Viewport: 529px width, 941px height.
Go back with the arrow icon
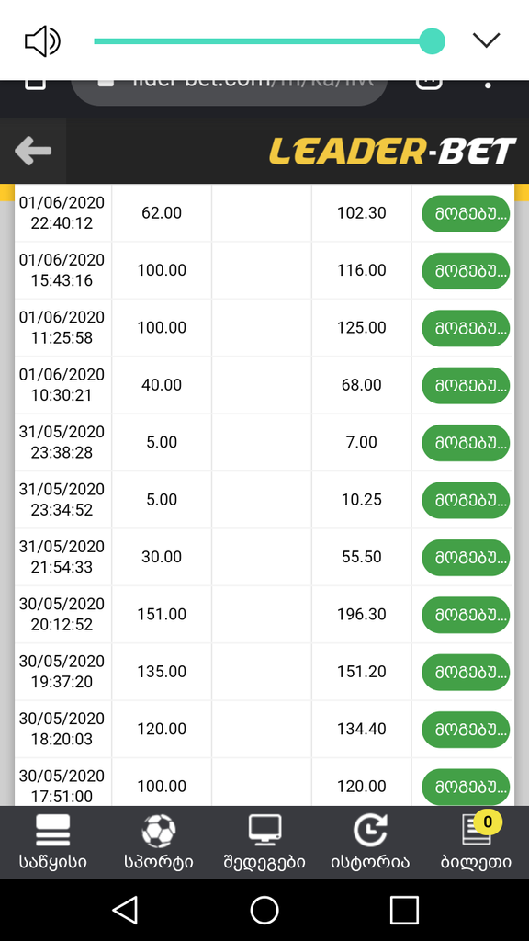coord(33,150)
